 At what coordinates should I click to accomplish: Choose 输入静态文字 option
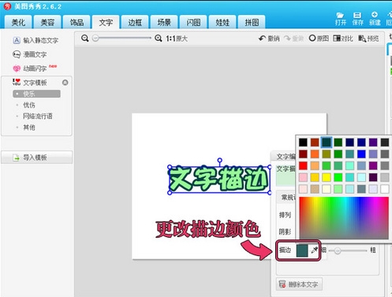[x=35, y=40]
